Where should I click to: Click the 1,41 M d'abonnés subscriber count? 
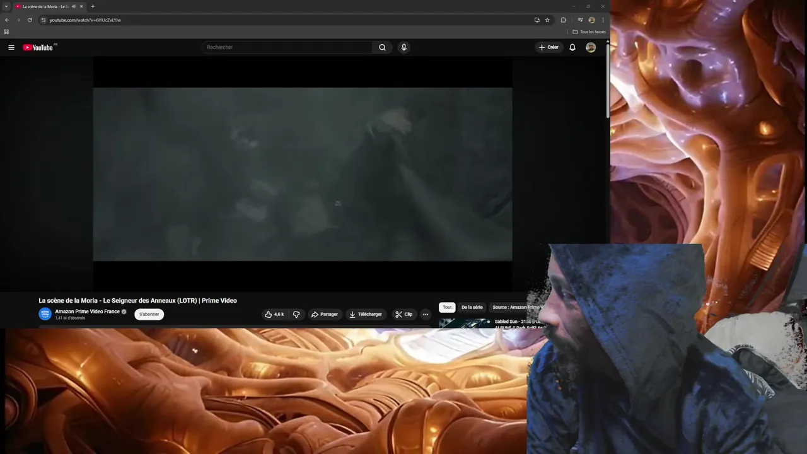[70, 318]
